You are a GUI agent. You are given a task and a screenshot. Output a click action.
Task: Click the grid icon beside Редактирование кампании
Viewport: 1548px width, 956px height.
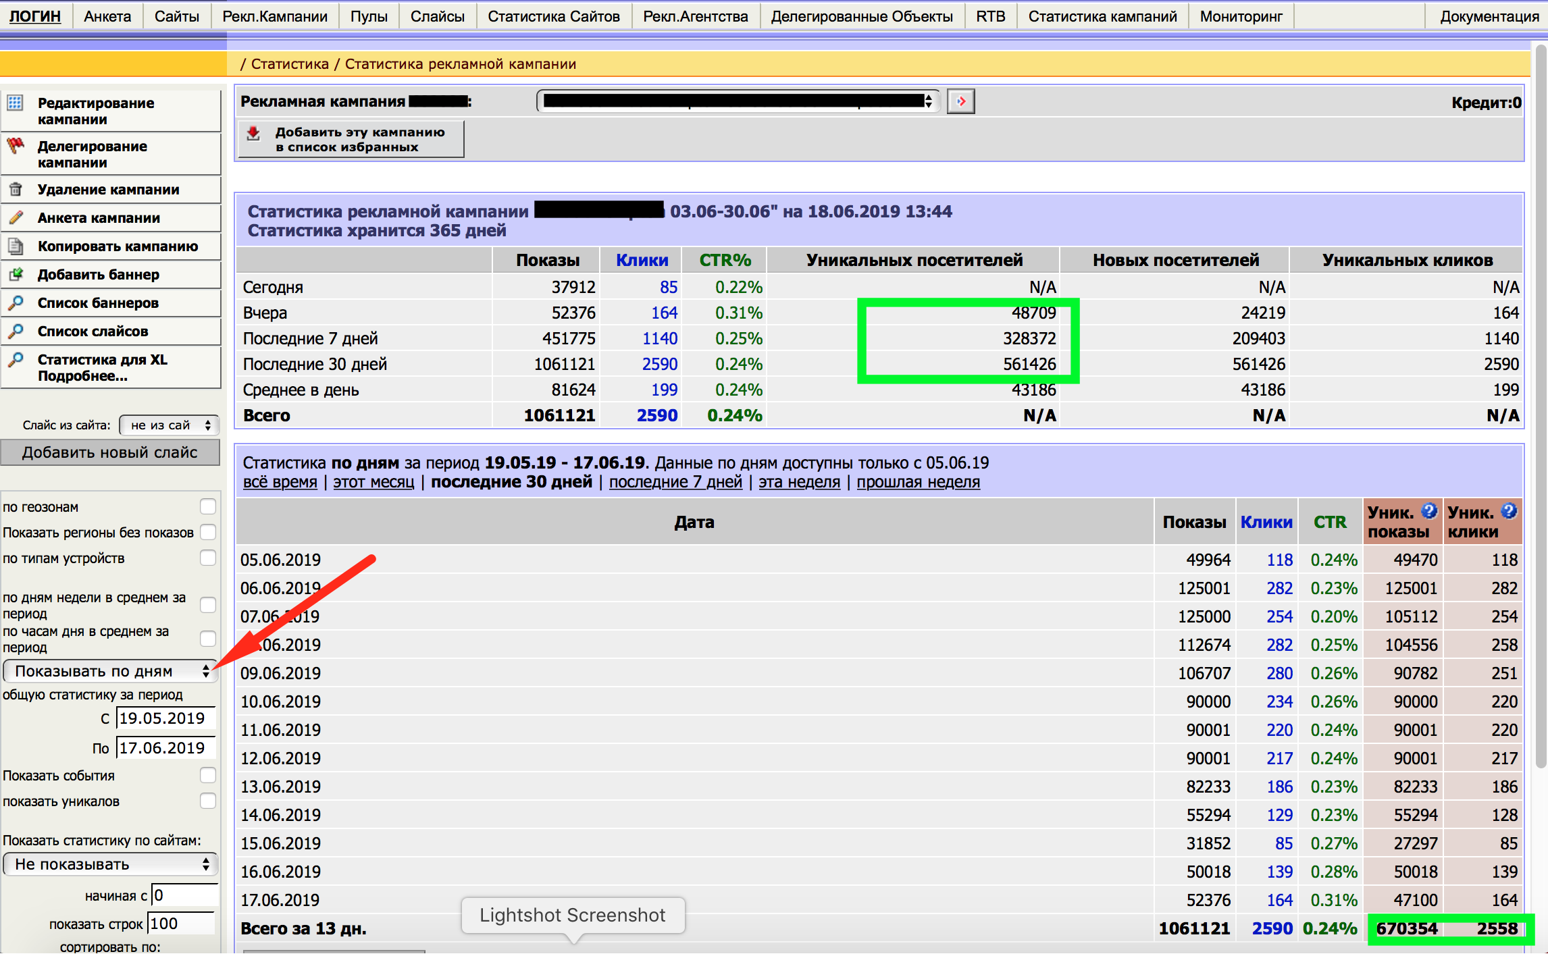(x=15, y=103)
